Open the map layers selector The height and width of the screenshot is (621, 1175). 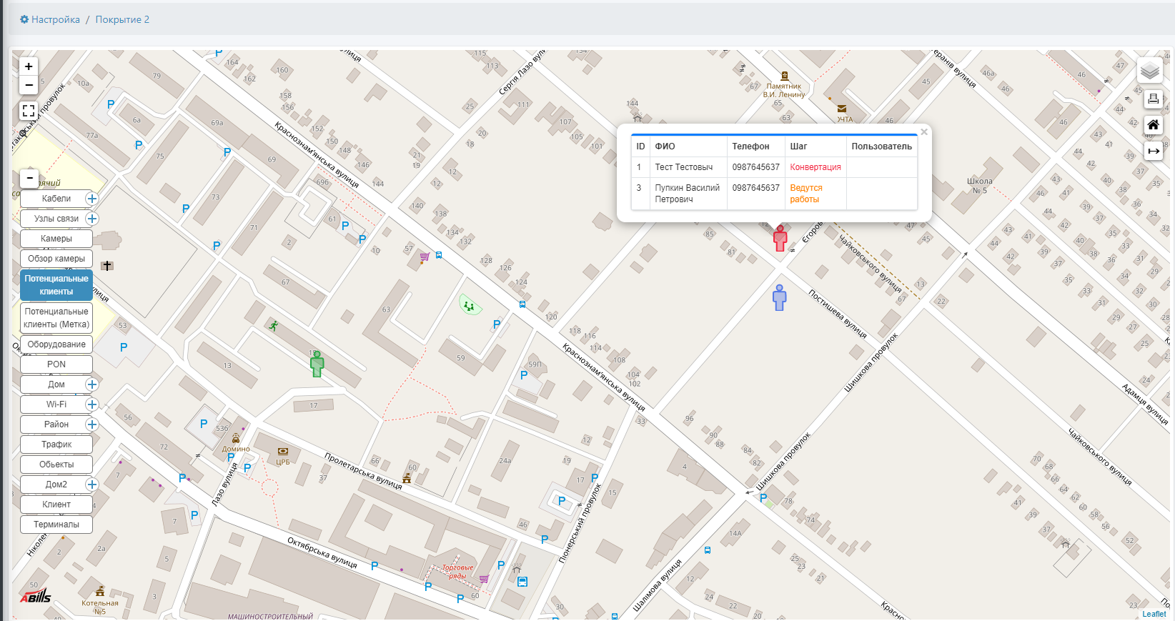coord(1150,70)
